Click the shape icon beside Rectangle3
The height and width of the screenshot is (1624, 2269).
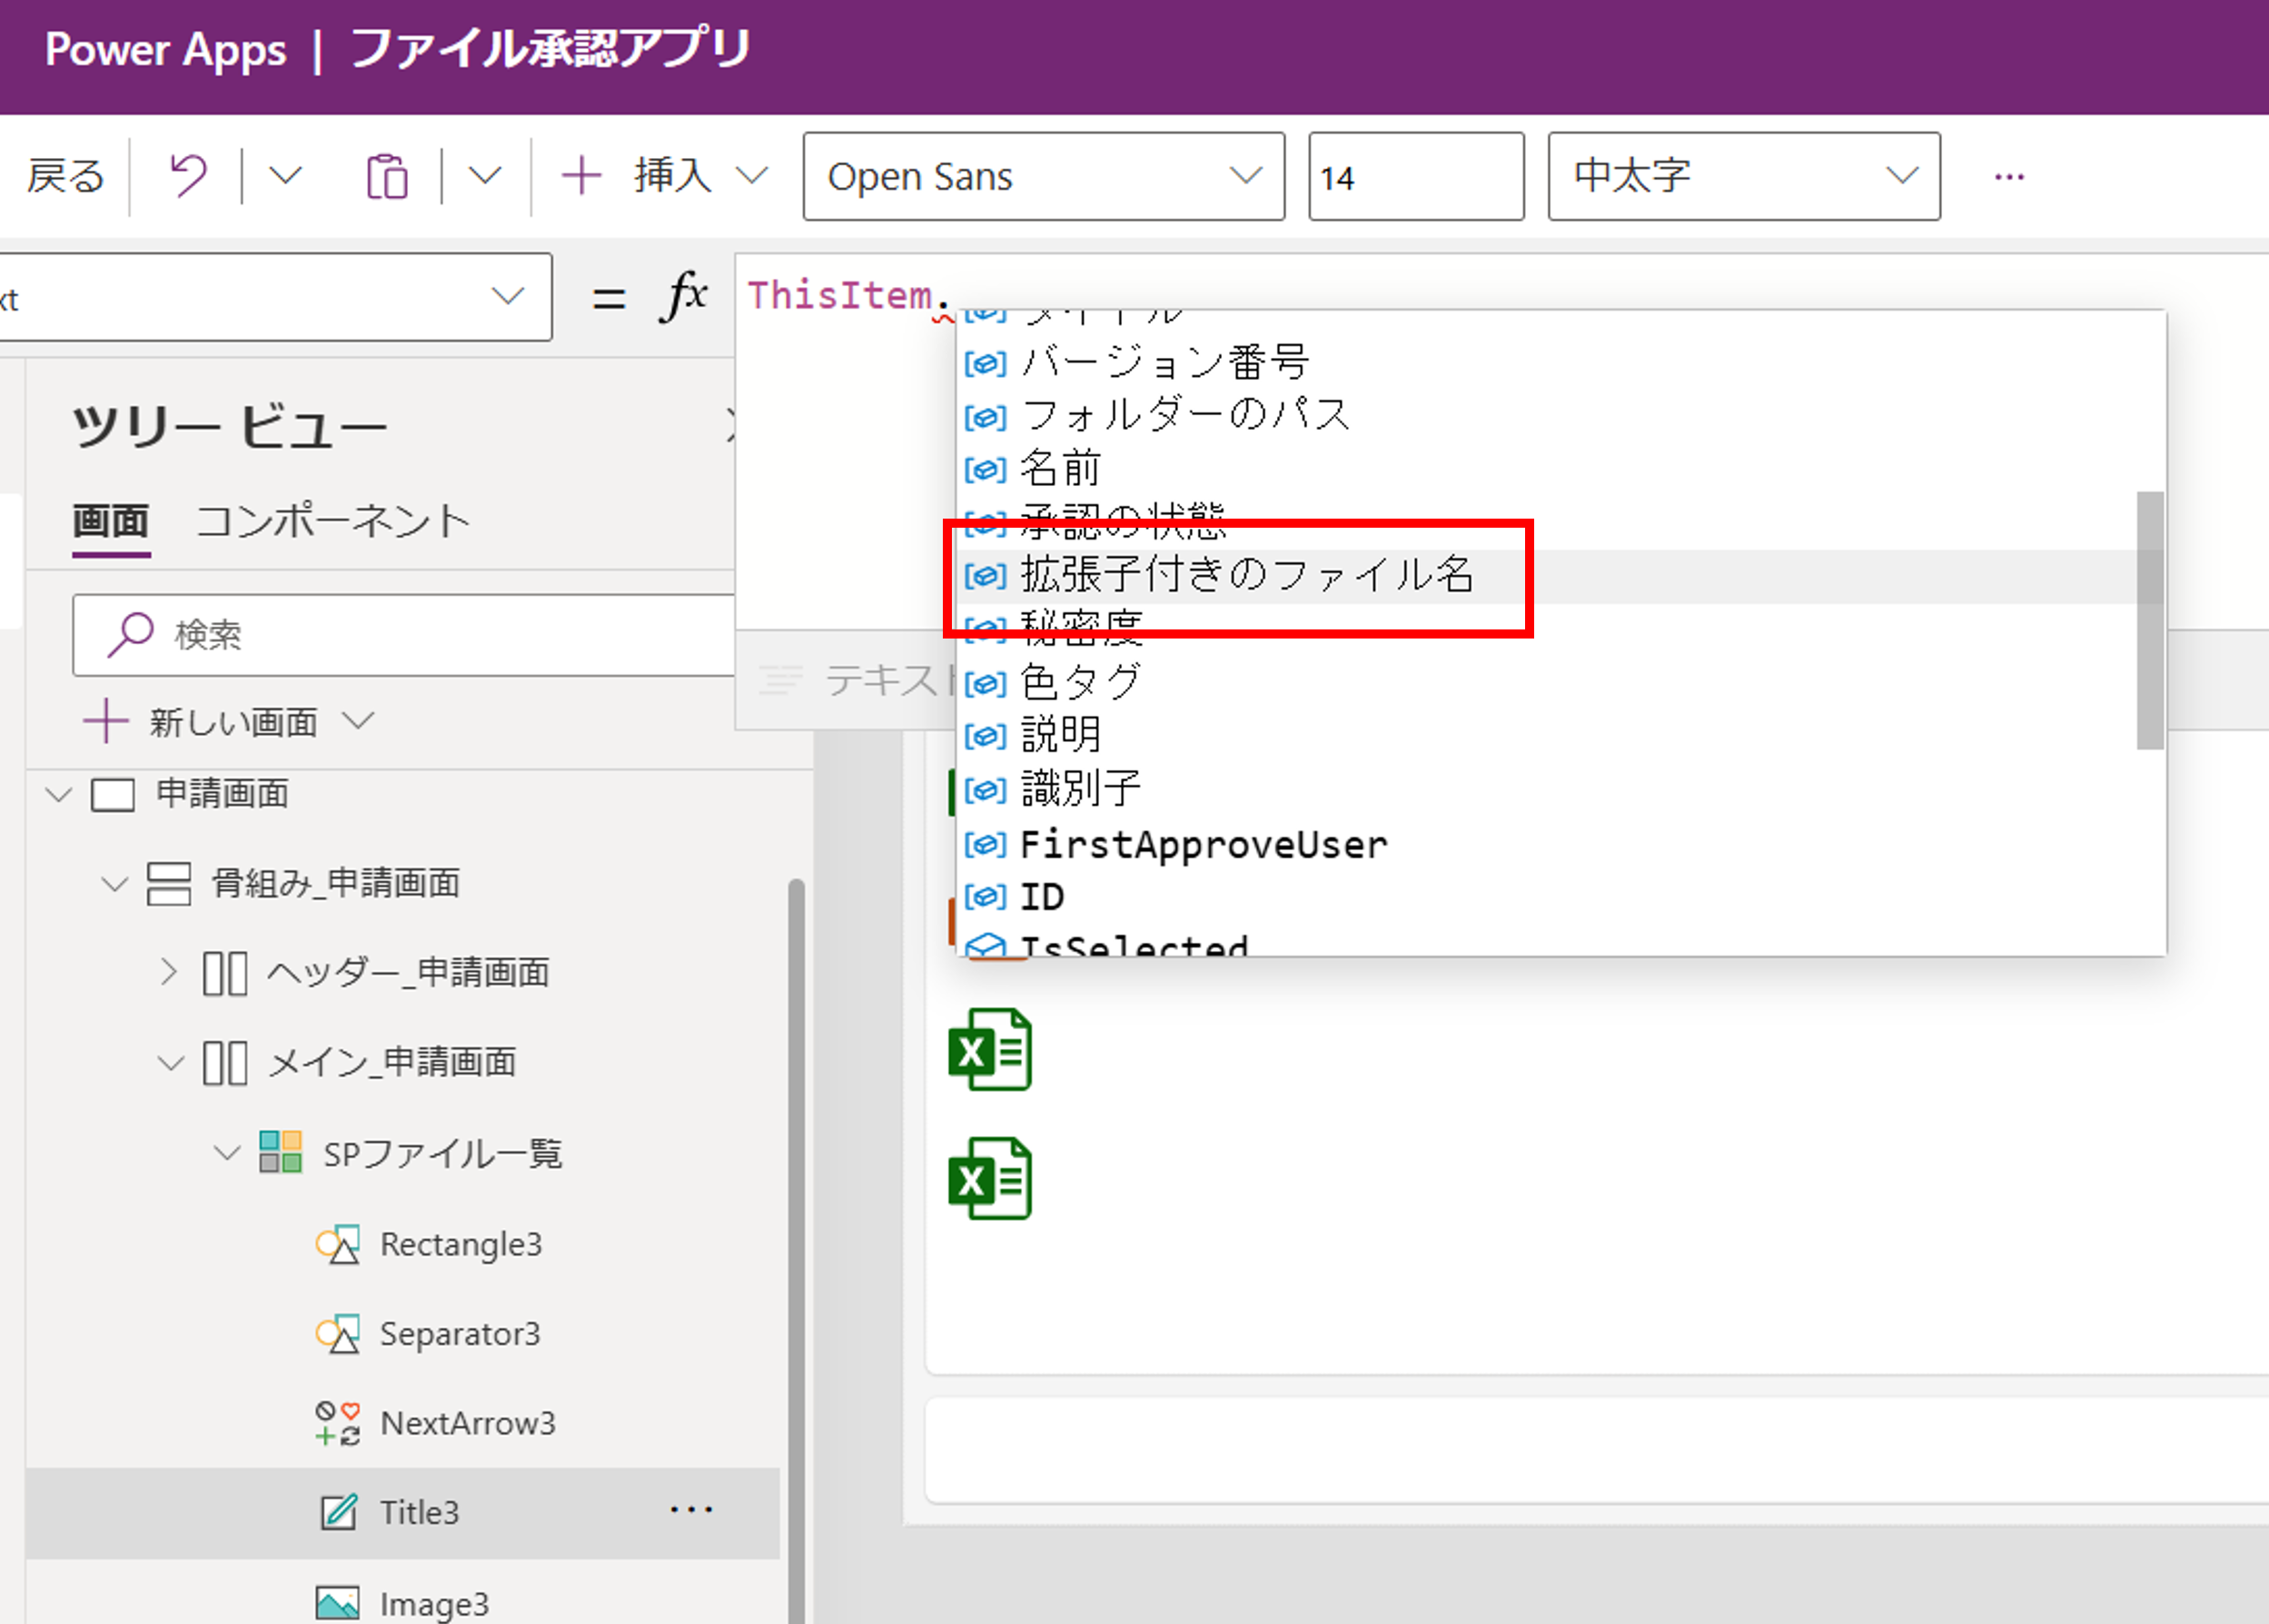pyautogui.click(x=337, y=1244)
